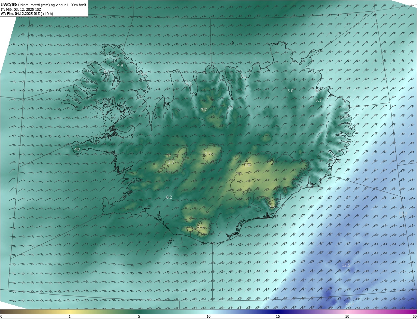Viewport: 417px width, 319px height.
Task: Click the colorbar label 50
Action: coord(414,316)
